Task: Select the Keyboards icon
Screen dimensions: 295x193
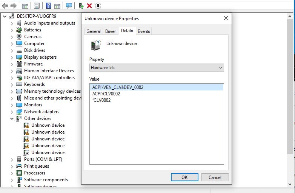Action: [x=19, y=84]
